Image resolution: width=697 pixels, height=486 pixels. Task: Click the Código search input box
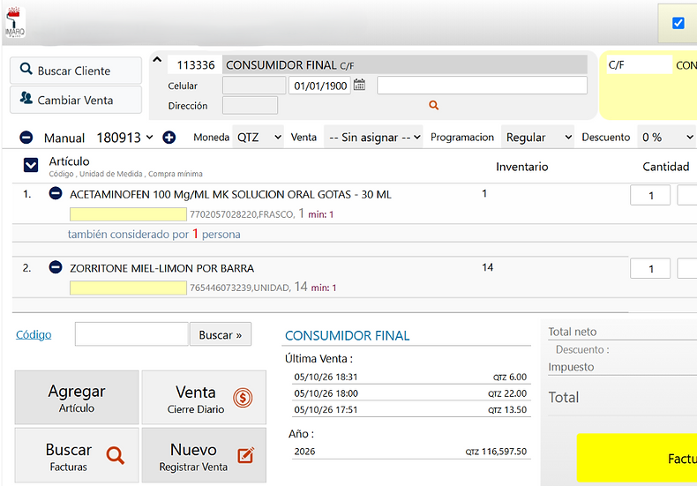pos(131,334)
